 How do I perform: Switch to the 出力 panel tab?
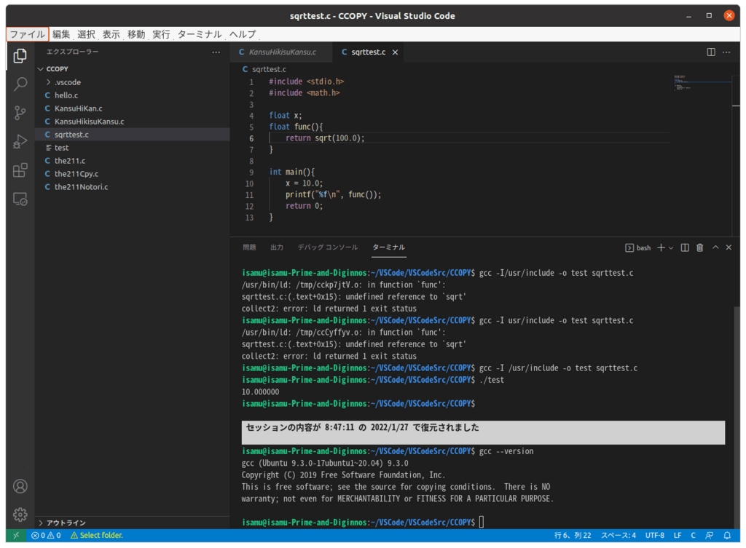277,247
